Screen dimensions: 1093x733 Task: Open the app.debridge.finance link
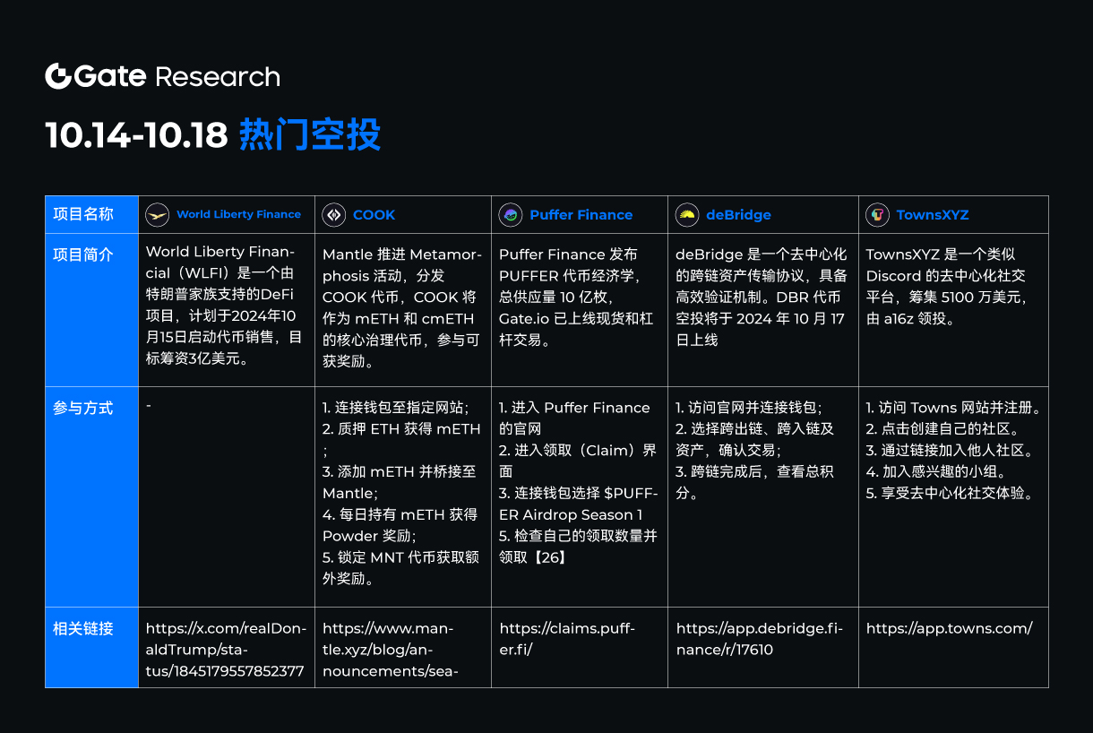click(759, 639)
